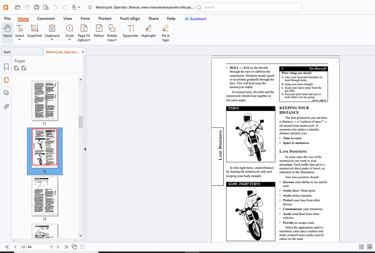Viewport: 375px width, 253px height.
Task: Open the Comments panel
Action: pos(6,92)
